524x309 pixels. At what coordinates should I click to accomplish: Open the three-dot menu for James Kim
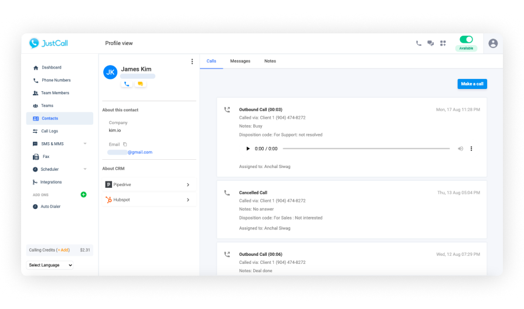click(x=192, y=61)
